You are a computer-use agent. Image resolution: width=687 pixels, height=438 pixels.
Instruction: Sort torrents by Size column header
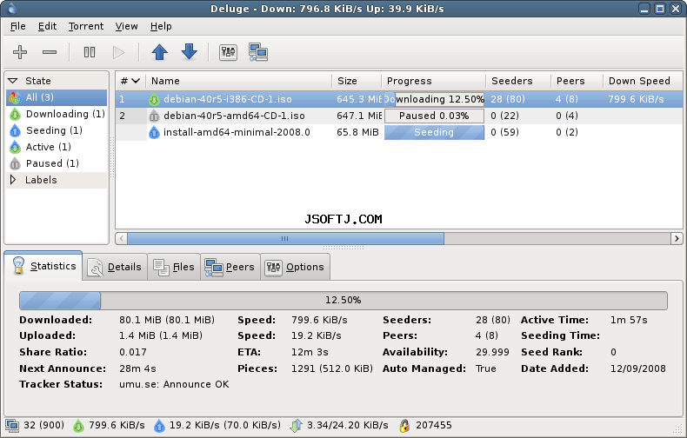tap(357, 81)
